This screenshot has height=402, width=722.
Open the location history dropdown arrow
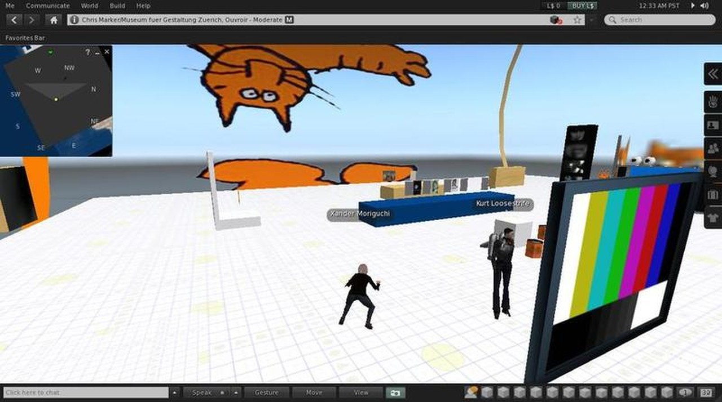[x=591, y=20]
